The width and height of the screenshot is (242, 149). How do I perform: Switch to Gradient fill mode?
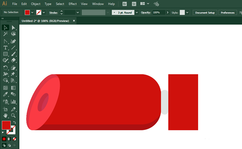click(x=9, y=139)
